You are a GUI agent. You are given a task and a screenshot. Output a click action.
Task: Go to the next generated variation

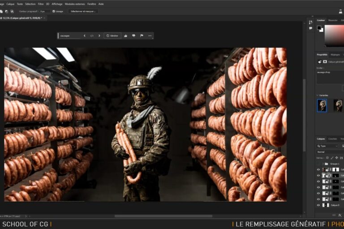[x=99, y=36]
